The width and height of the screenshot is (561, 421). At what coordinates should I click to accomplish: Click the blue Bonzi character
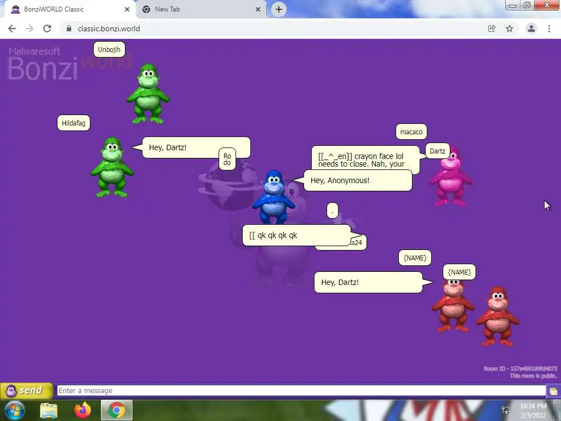274,197
